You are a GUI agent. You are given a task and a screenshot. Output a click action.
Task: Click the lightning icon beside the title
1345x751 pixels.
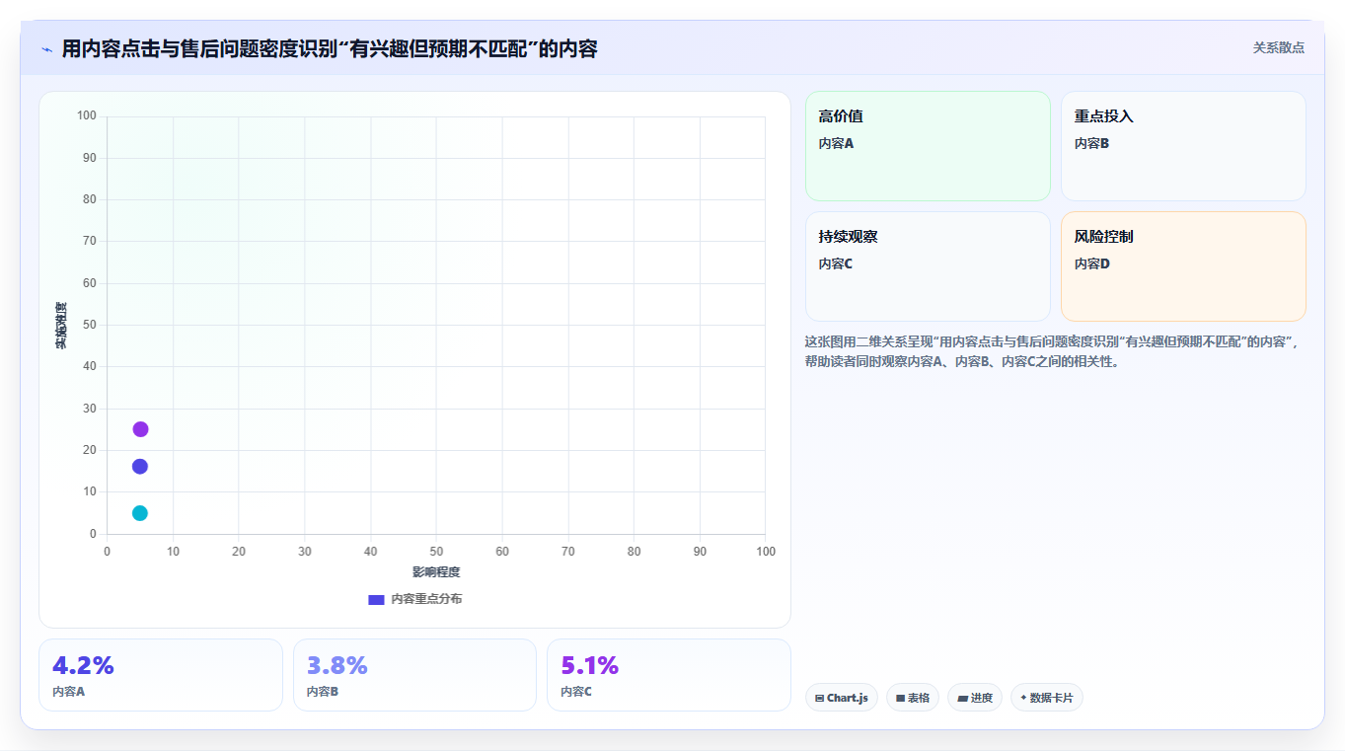coord(46,49)
